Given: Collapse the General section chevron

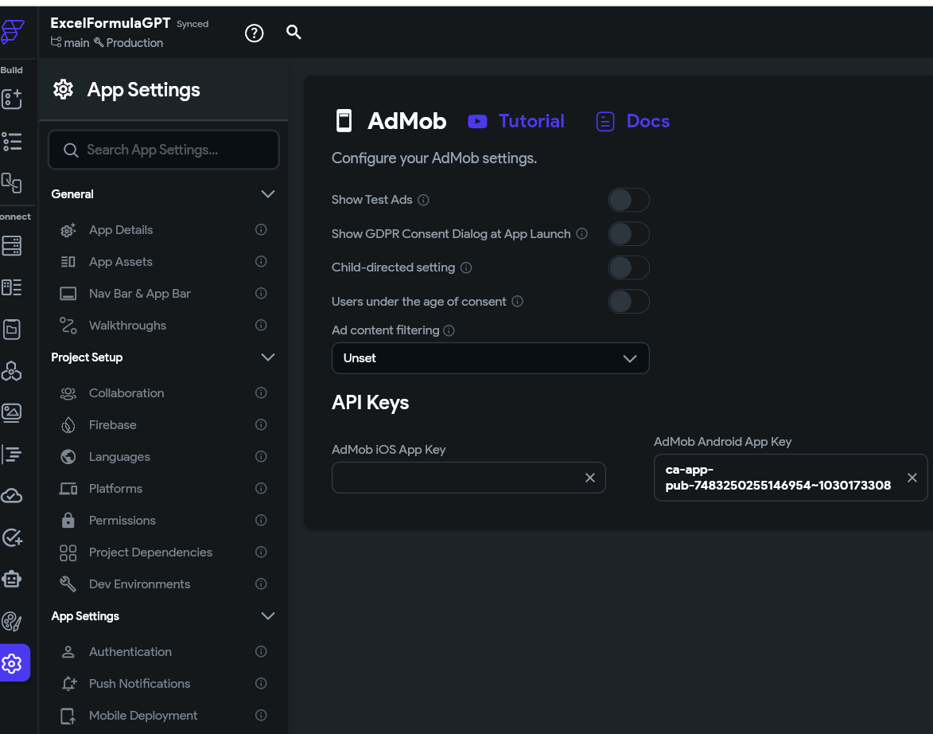Looking at the screenshot, I should click(268, 194).
